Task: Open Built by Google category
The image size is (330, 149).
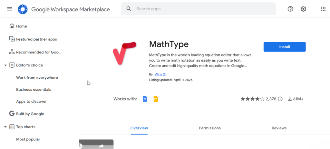Action: point(30,114)
